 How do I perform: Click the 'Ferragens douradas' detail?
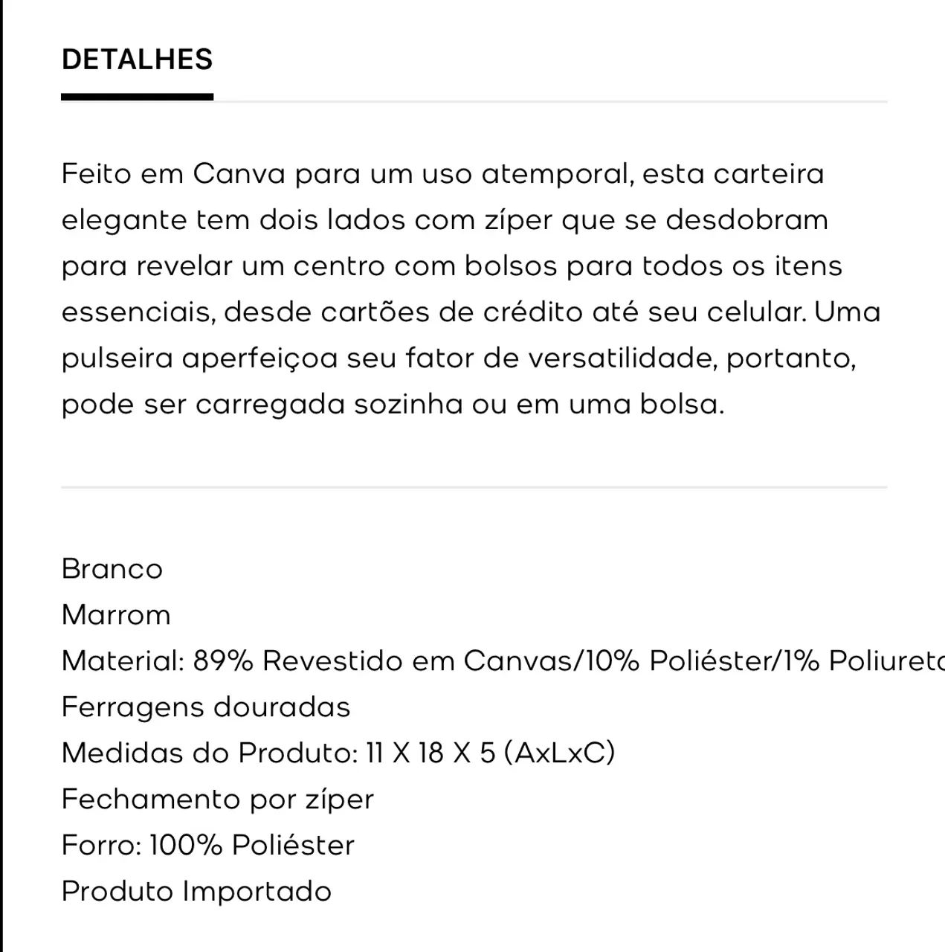point(205,707)
